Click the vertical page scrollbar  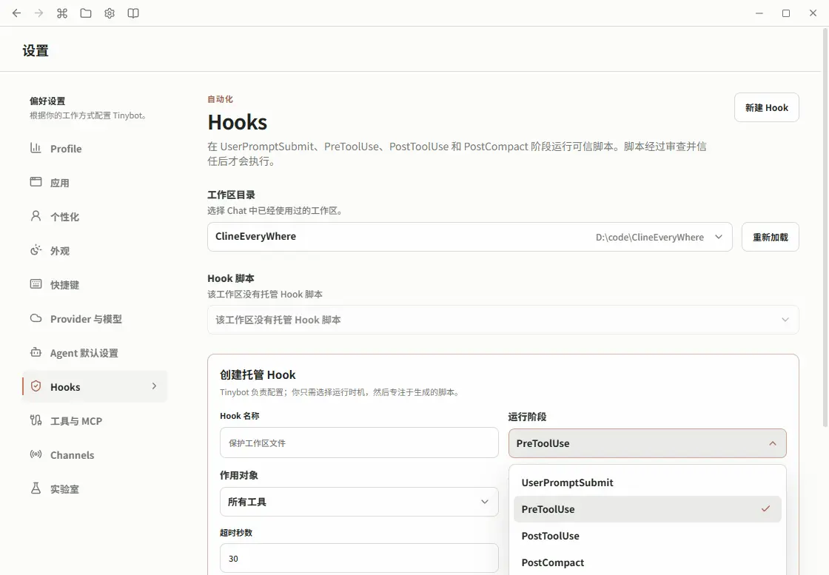point(825,227)
